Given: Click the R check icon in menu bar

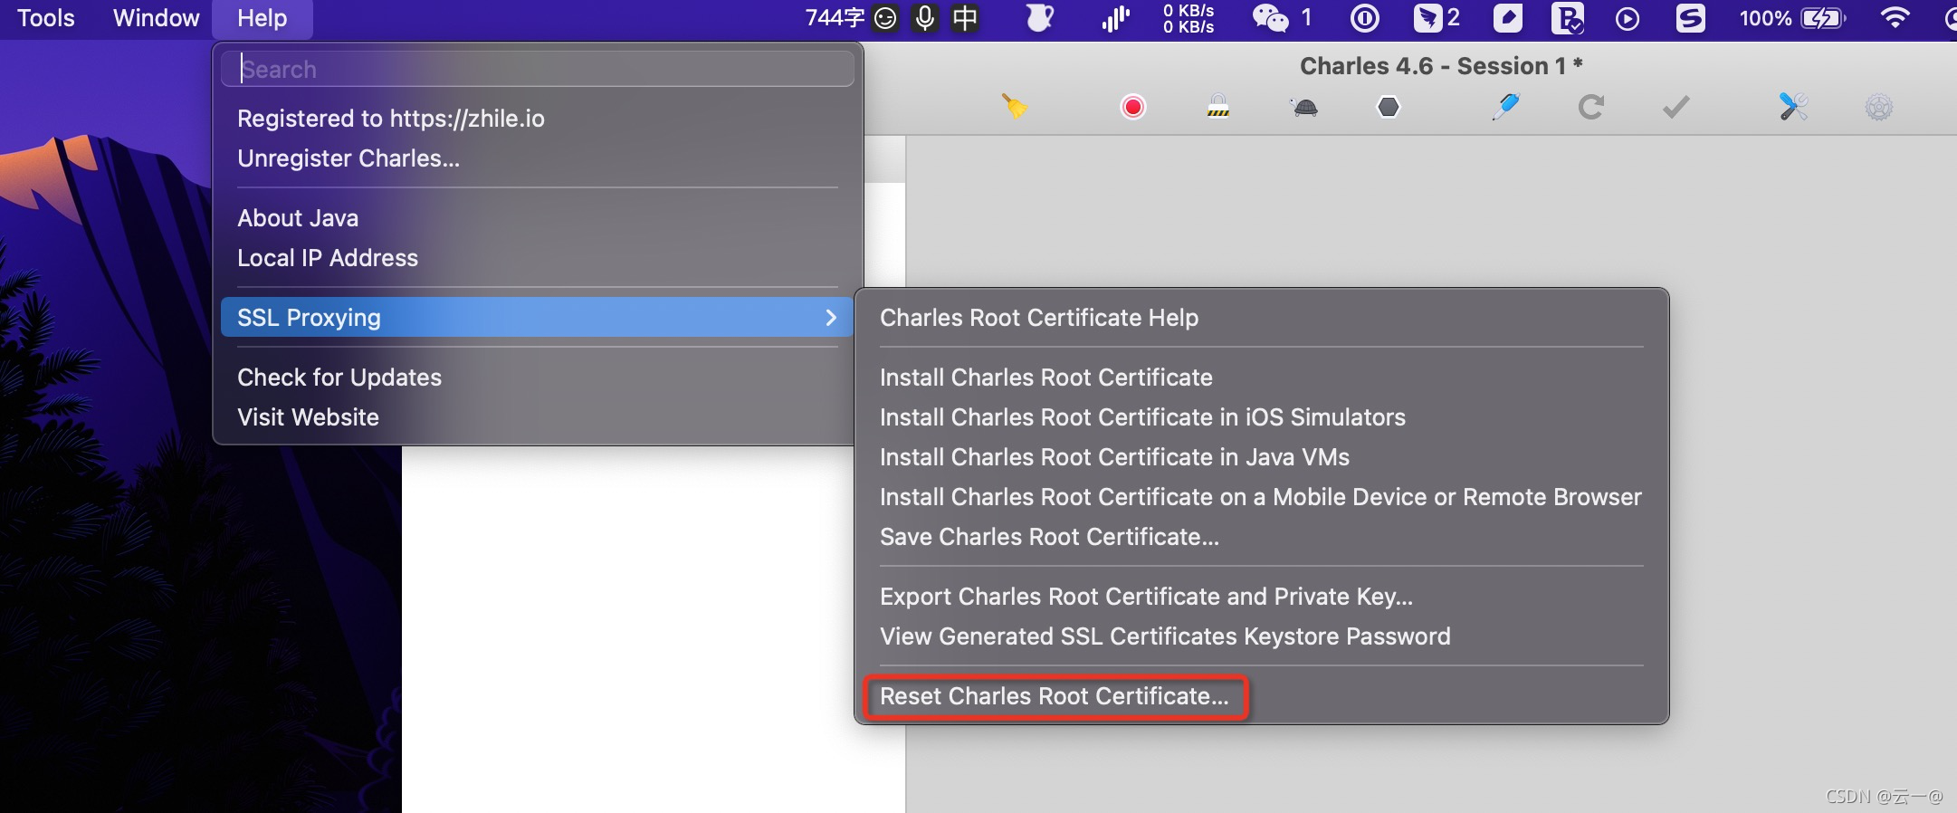Looking at the screenshot, I should (x=1568, y=18).
